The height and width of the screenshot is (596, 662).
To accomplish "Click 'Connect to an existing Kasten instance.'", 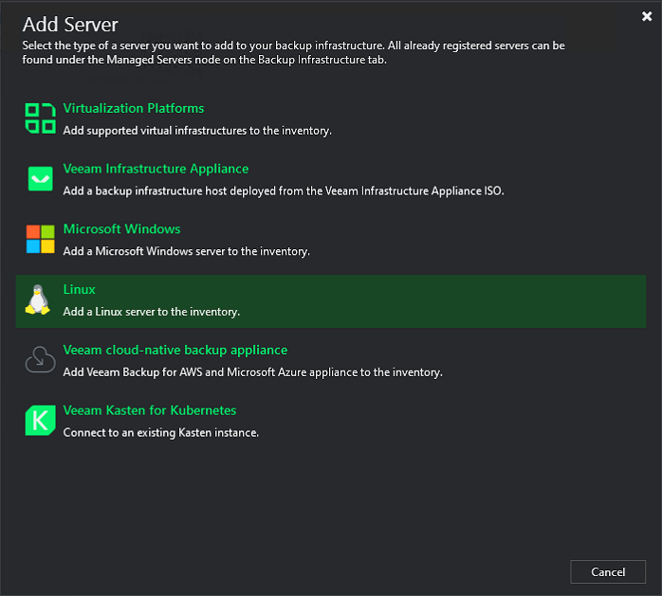I will pos(161,433).
